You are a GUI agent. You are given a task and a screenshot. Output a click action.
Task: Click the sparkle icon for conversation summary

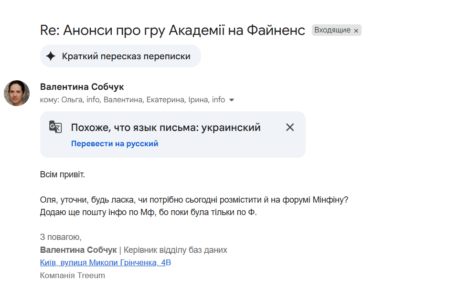(x=51, y=56)
